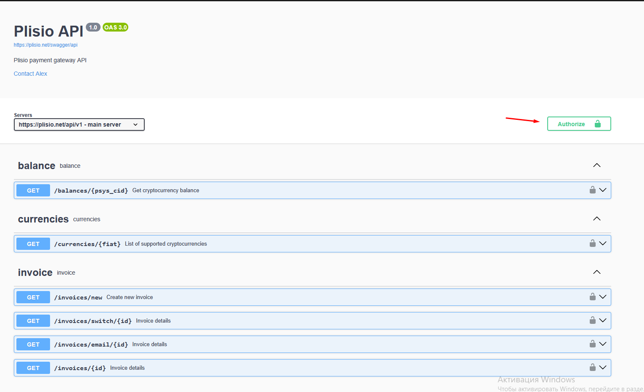Click the Contact Alex link
The height and width of the screenshot is (392, 644).
[30, 74]
